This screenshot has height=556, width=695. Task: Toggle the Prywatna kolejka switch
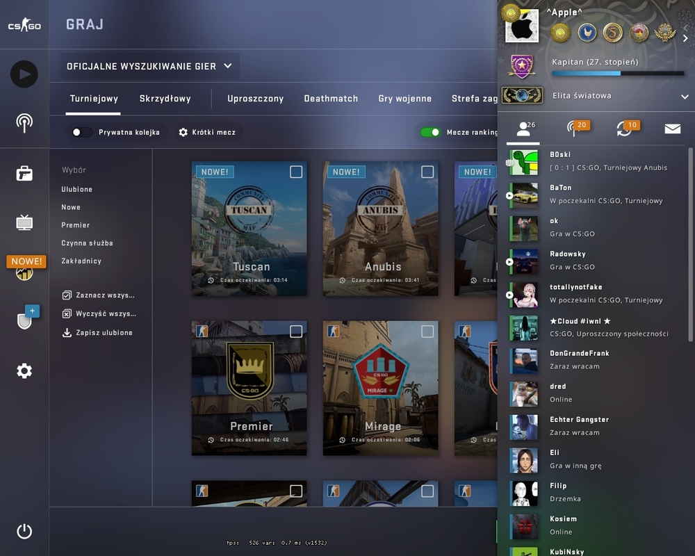coord(82,132)
